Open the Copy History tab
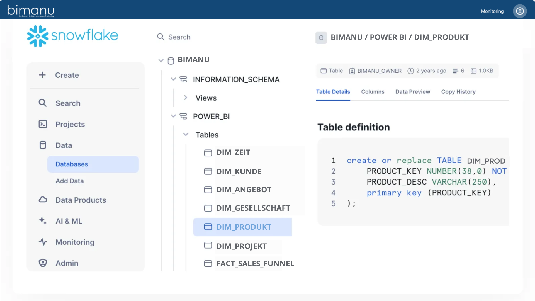Image resolution: width=535 pixels, height=301 pixels. pyautogui.click(x=458, y=92)
